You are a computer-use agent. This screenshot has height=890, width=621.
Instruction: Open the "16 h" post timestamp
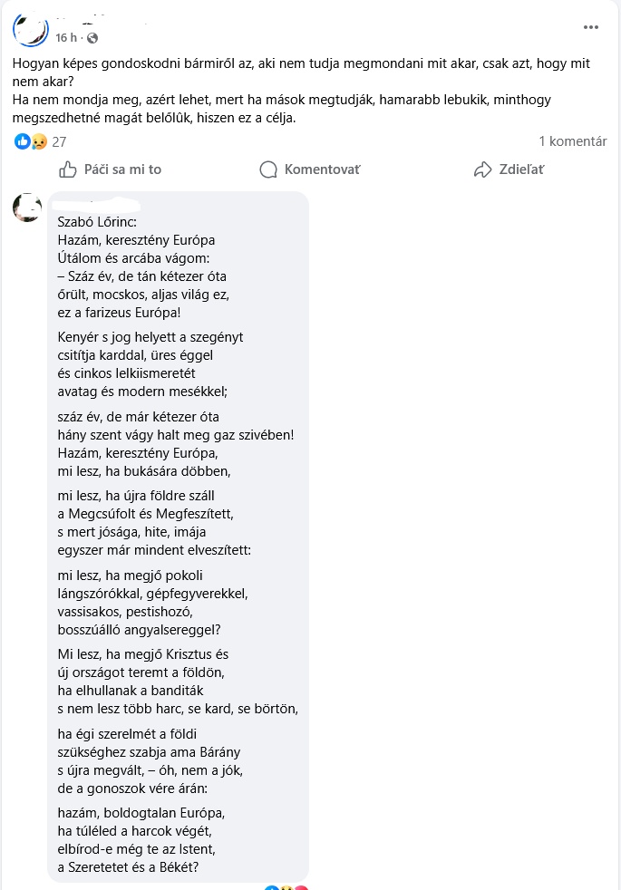pyautogui.click(x=66, y=38)
